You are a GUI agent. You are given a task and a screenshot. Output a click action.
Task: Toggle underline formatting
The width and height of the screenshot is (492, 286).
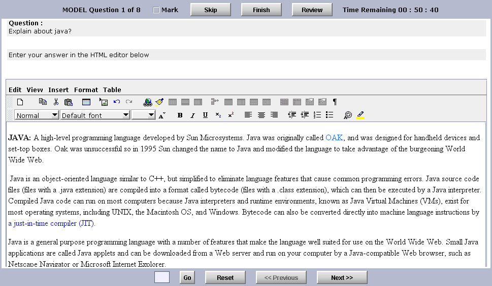tap(205, 115)
